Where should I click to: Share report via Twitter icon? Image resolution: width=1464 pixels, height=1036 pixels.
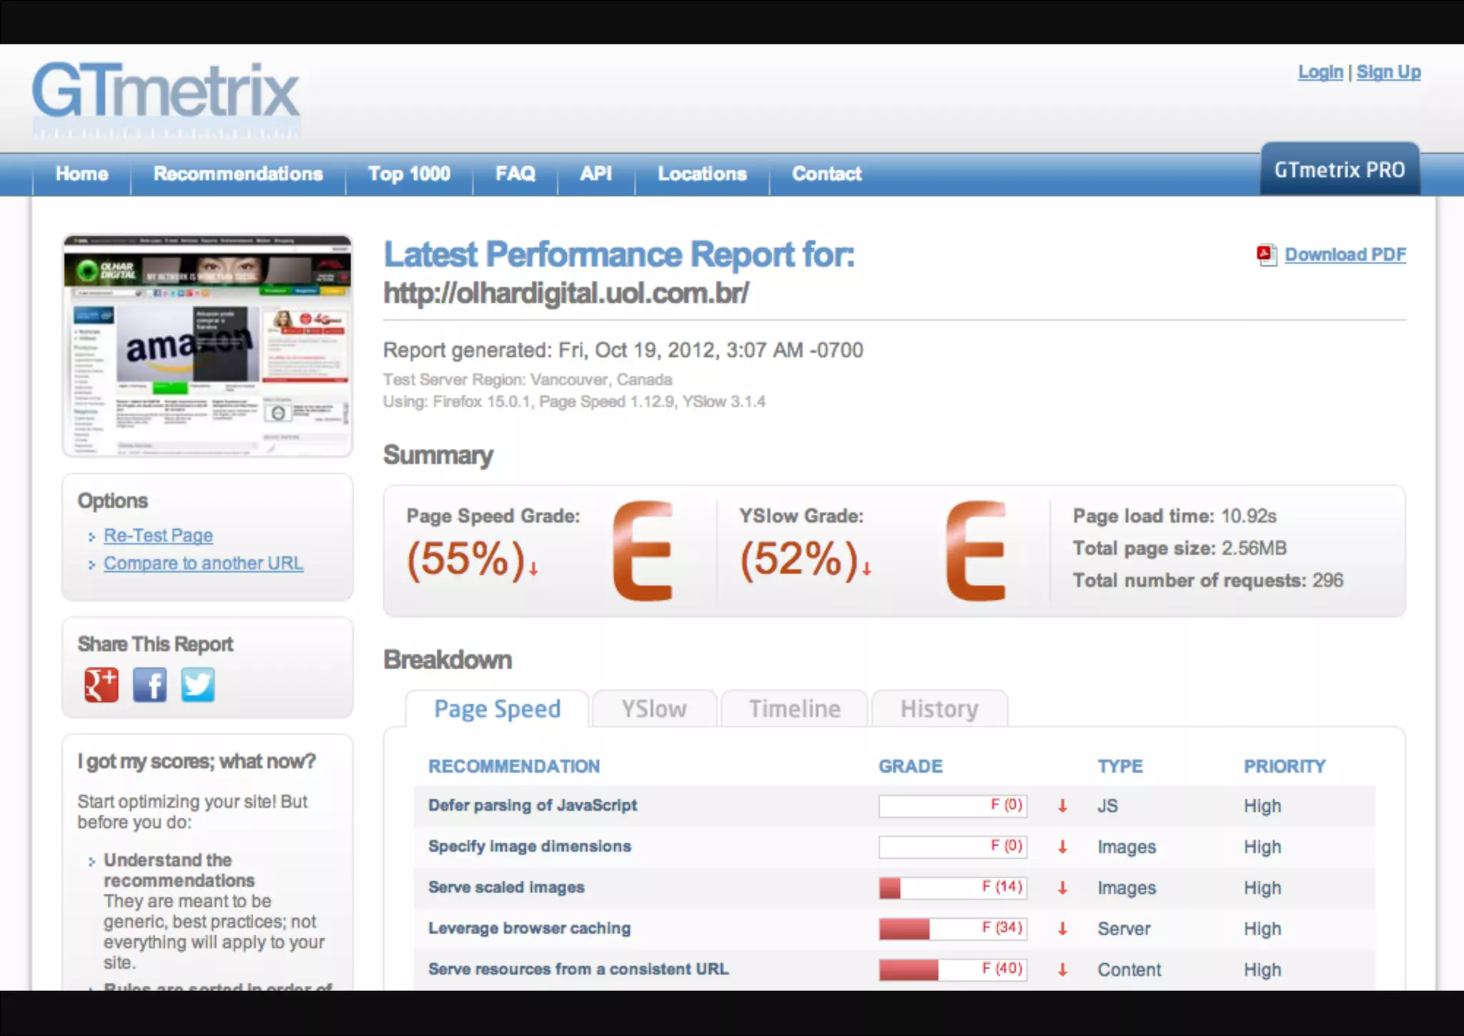pyautogui.click(x=197, y=685)
